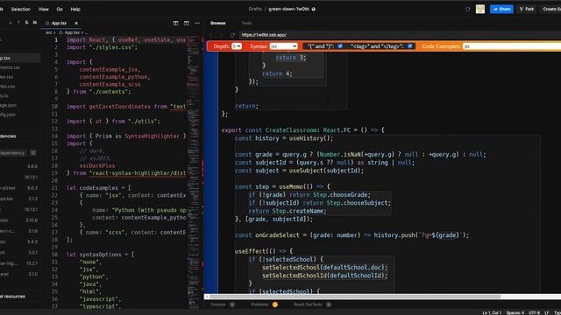Open the Go menu
Screen dimensions: 561x315
tap(60, 10)
